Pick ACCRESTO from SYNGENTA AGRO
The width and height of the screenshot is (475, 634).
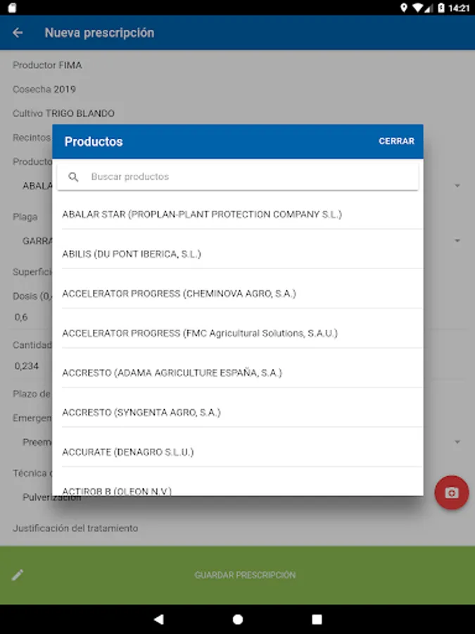(x=242, y=412)
